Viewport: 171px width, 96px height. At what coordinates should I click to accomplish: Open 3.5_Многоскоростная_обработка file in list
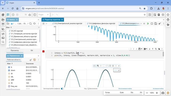click(24, 45)
